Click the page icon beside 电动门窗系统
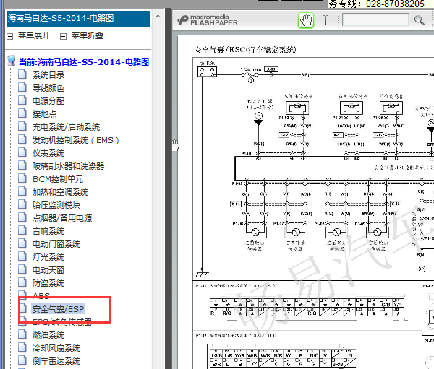The height and width of the screenshot is (369, 434). (22, 243)
